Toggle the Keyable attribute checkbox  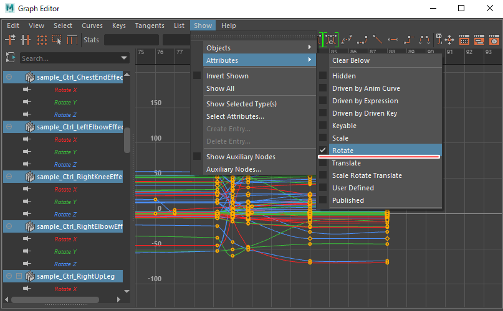323,126
